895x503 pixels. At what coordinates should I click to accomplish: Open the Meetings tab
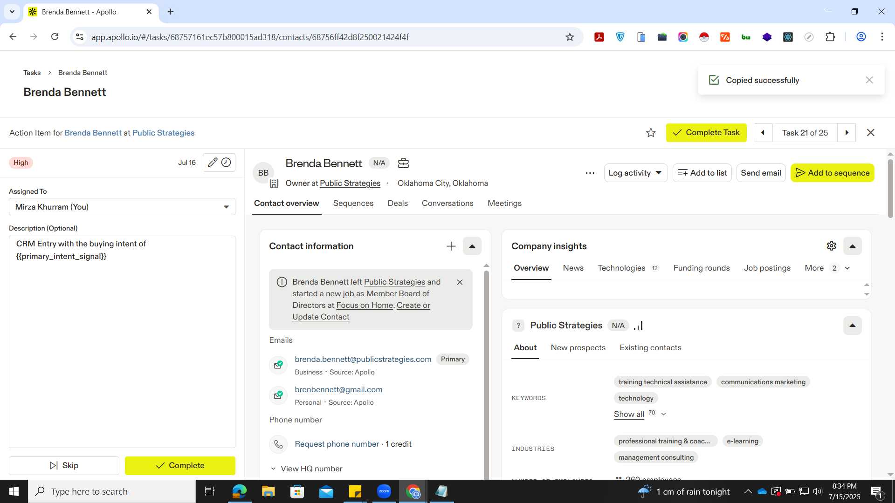click(504, 204)
